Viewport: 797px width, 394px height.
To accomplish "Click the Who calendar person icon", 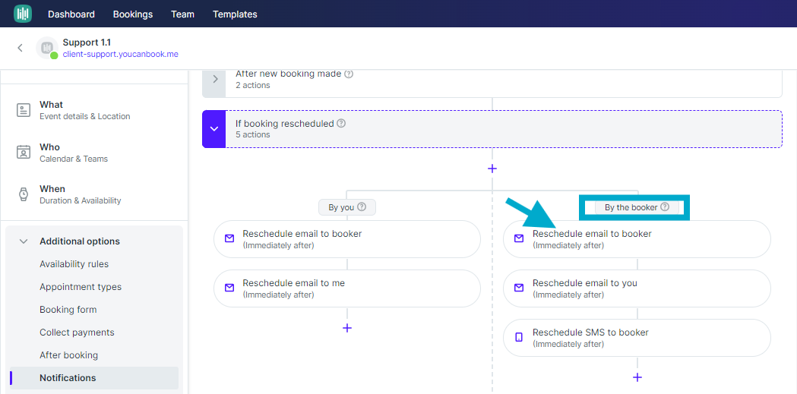I will pyautogui.click(x=24, y=153).
